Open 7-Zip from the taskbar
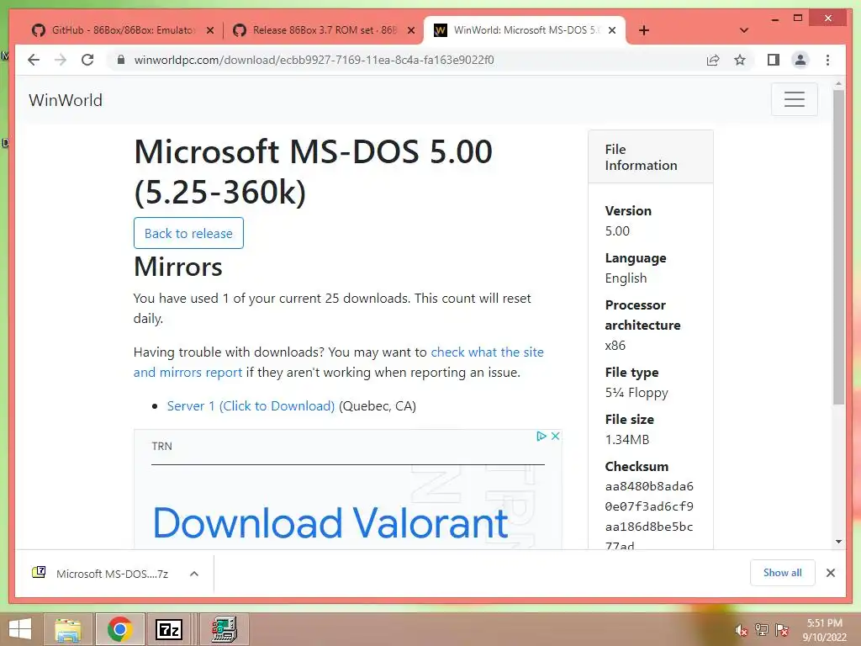Screen dimensions: 861x646 point(168,629)
